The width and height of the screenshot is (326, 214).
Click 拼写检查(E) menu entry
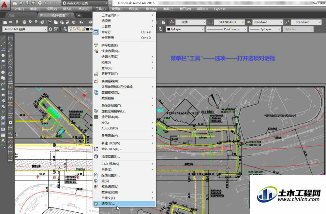click(124, 45)
